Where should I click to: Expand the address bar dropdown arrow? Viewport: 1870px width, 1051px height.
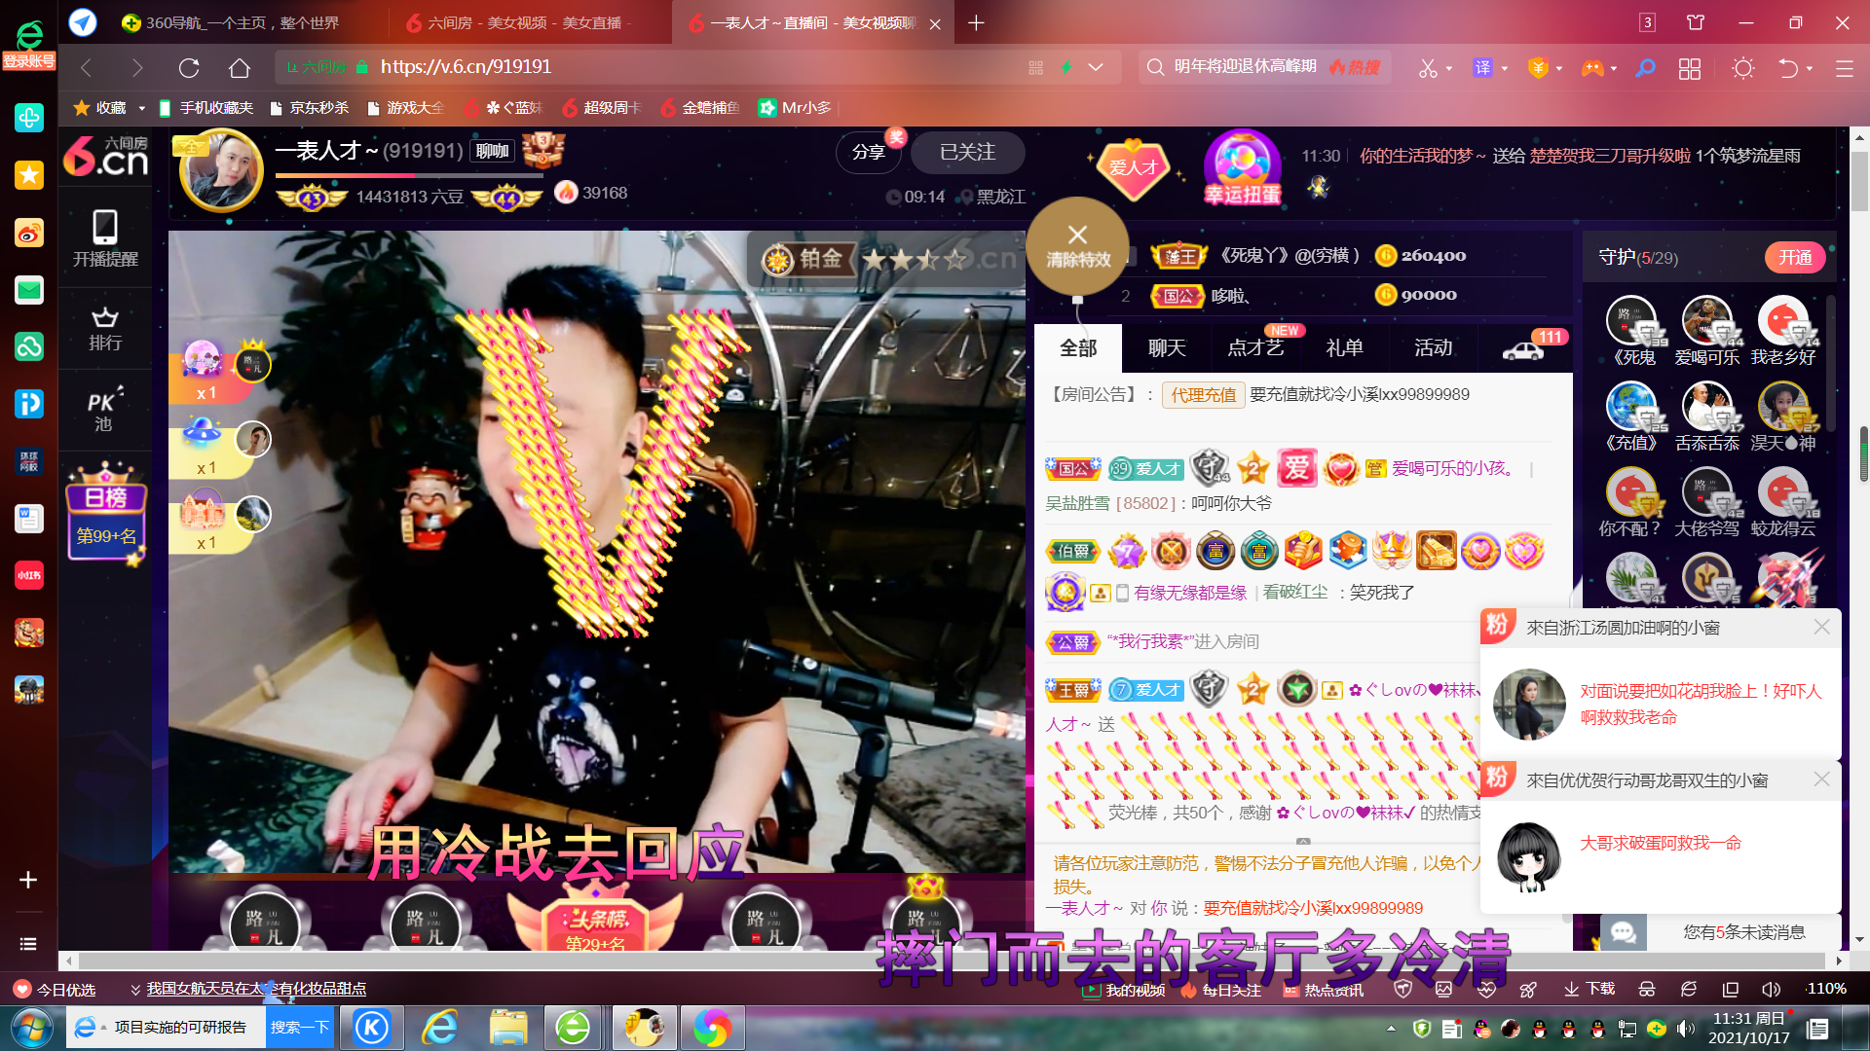tap(1096, 67)
